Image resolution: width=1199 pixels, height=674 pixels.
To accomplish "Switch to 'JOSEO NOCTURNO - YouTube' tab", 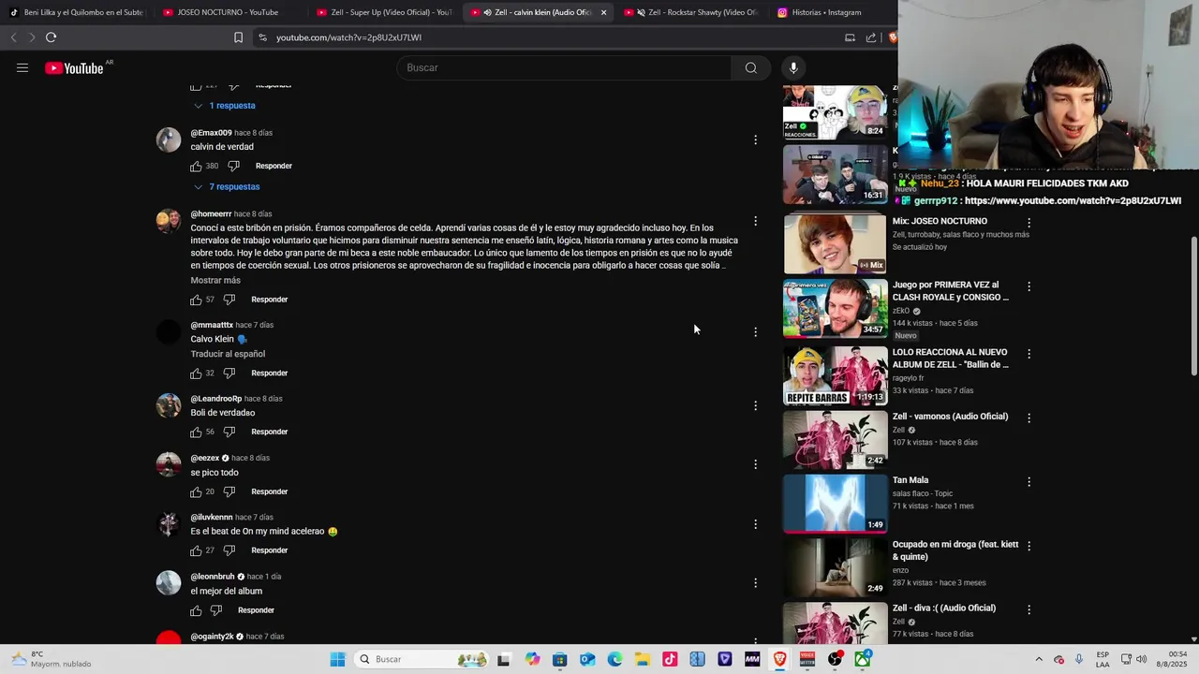I will click(229, 12).
